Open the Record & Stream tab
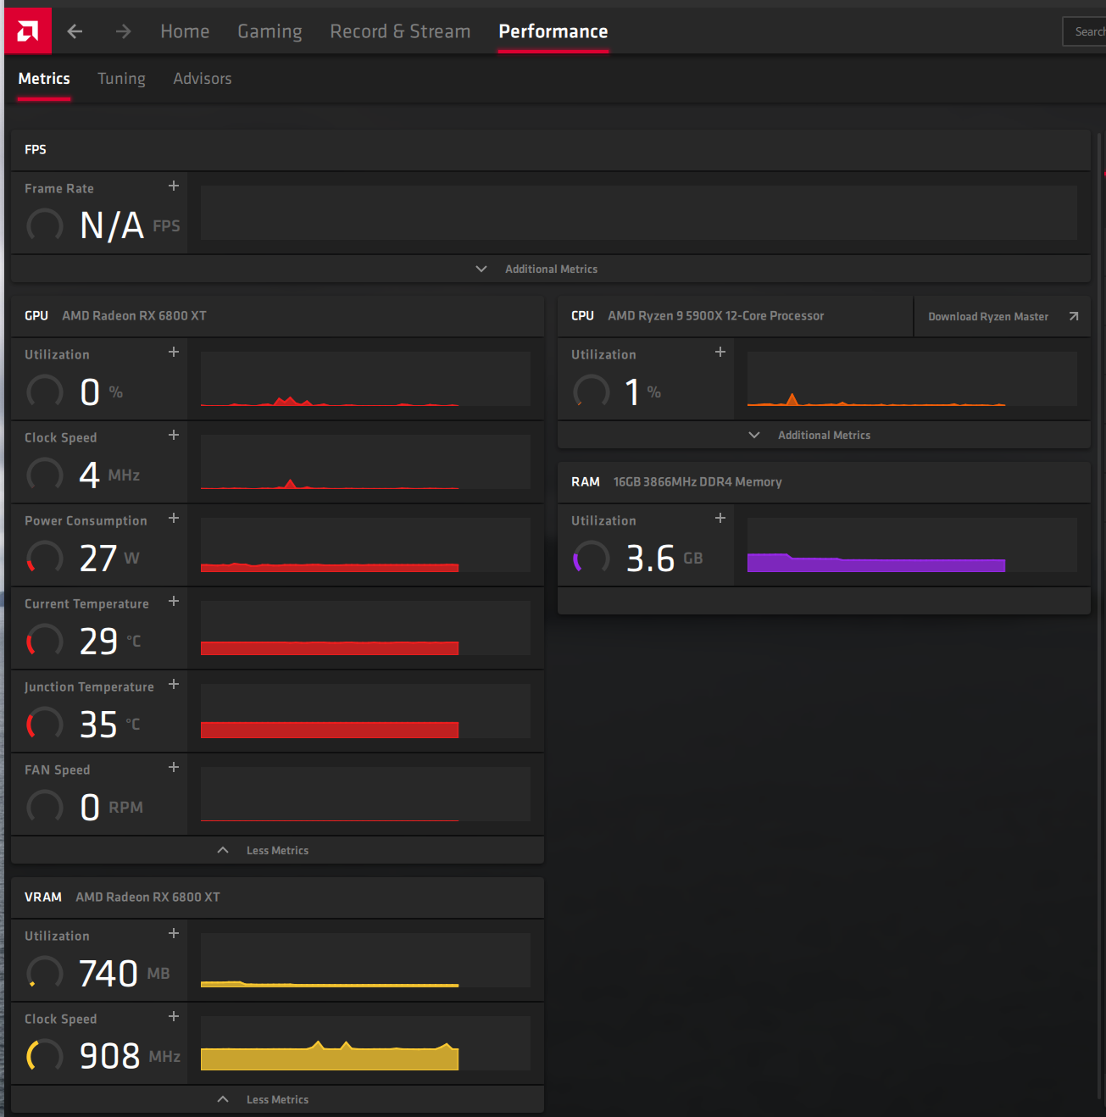 click(x=400, y=31)
